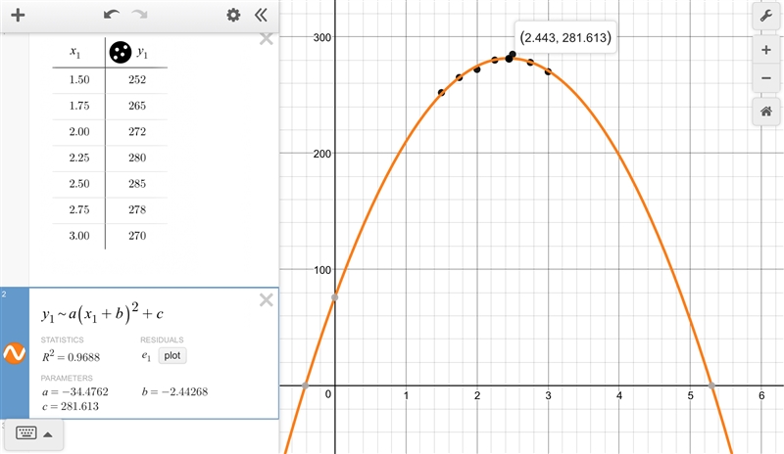Screen dimensions: 784x454
Task: Select the left x-intercept gray point
Action: point(306,386)
